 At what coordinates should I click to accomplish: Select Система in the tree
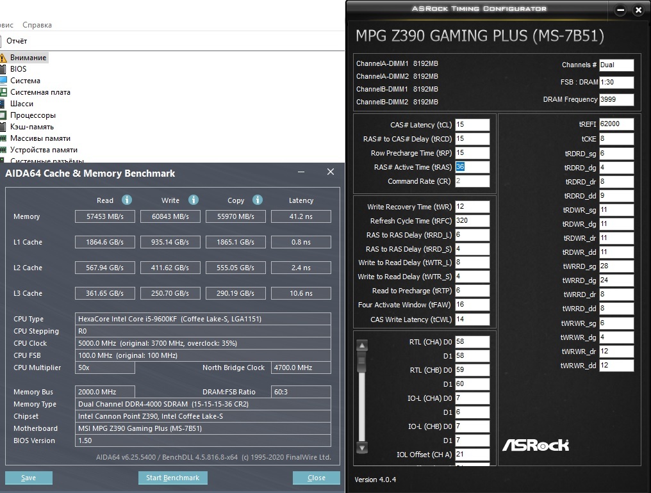[26, 81]
